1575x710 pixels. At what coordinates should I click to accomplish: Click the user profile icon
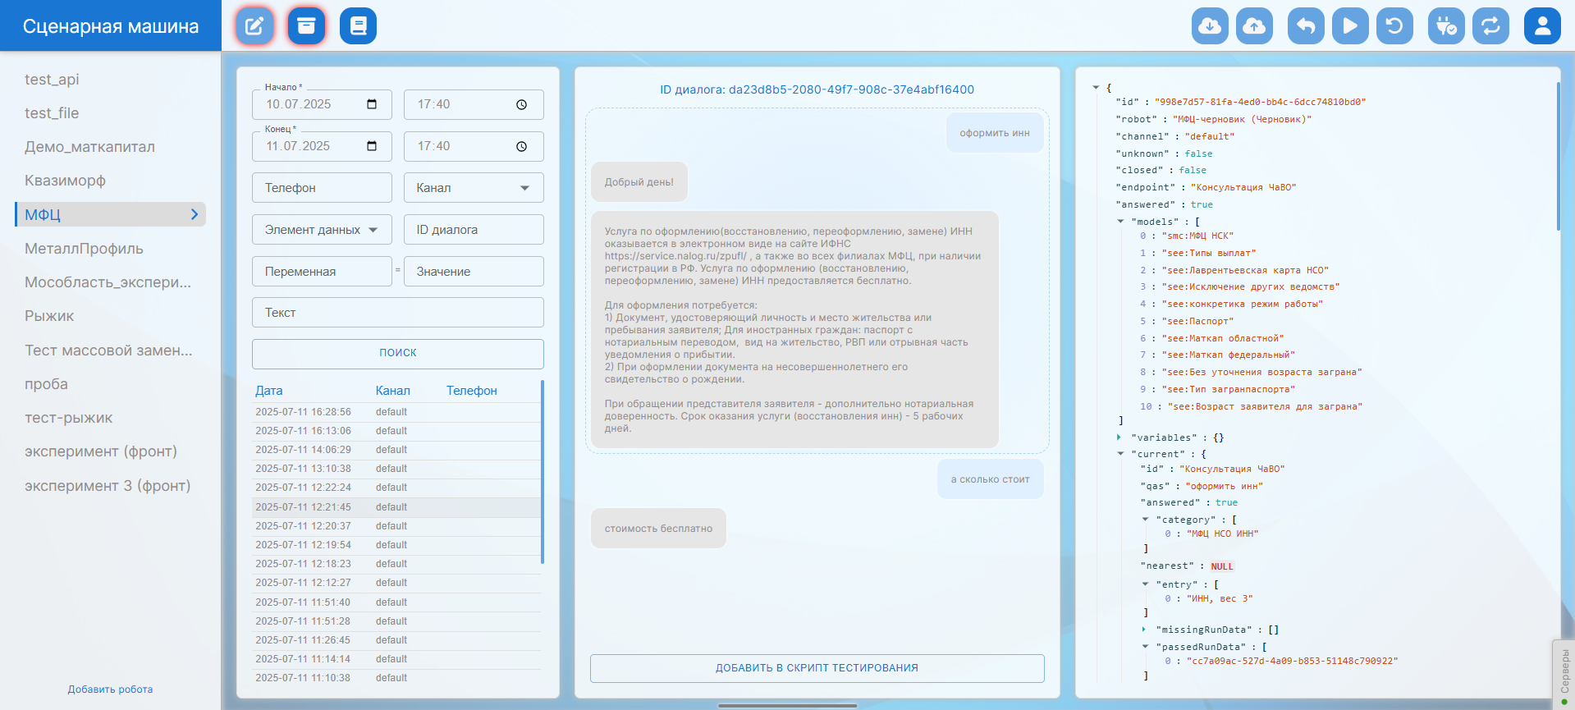[1541, 26]
